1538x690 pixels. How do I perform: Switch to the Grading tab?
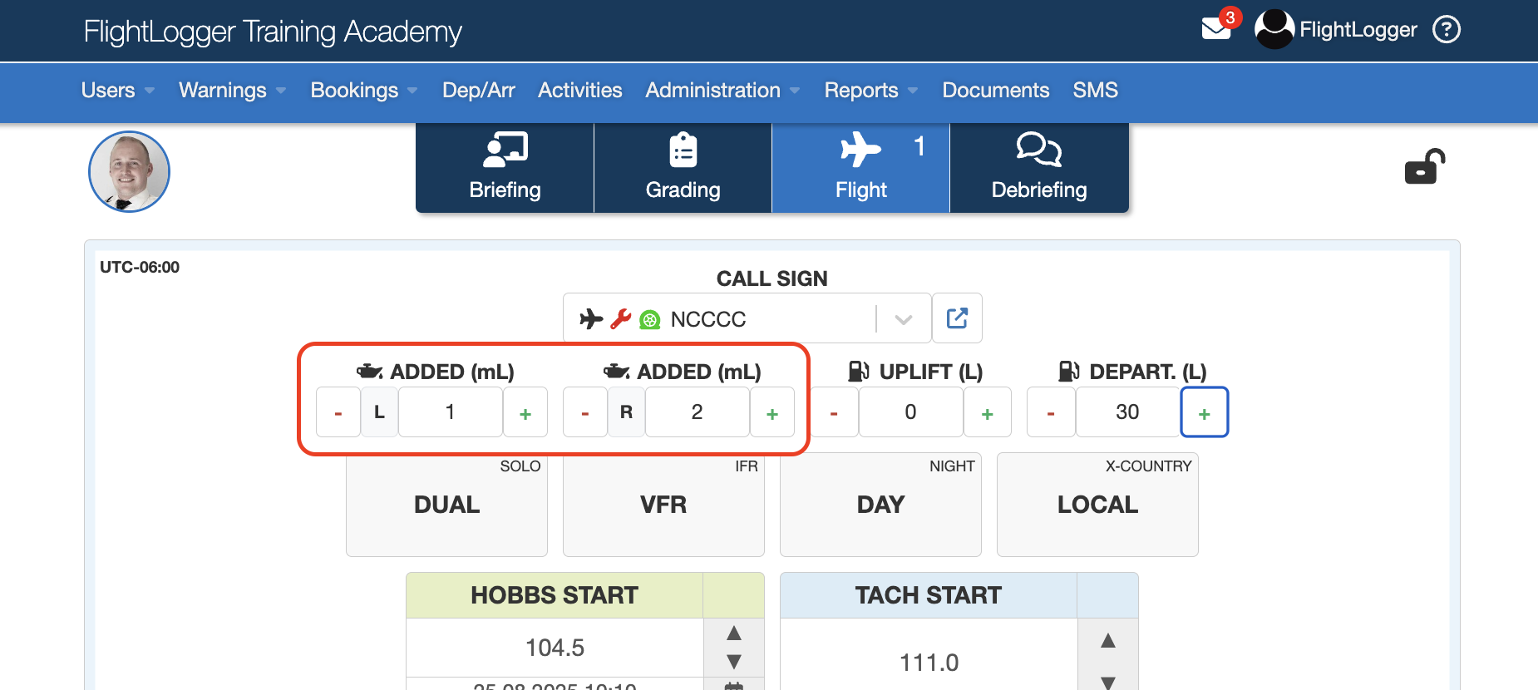pyautogui.click(x=683, y=167)
